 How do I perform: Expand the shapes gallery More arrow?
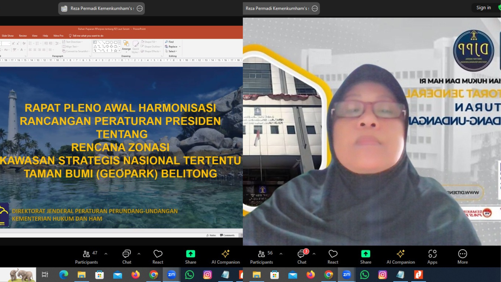tap(119, 51)
